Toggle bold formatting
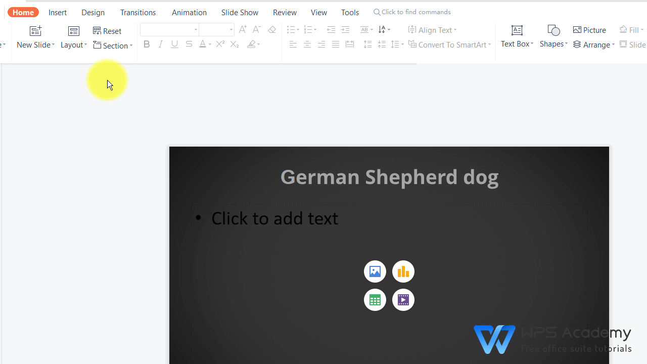 [147, 44]
